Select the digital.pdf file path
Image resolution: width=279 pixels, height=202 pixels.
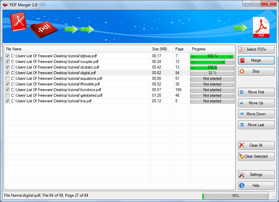pyautogui.click(x=53, y=73)
